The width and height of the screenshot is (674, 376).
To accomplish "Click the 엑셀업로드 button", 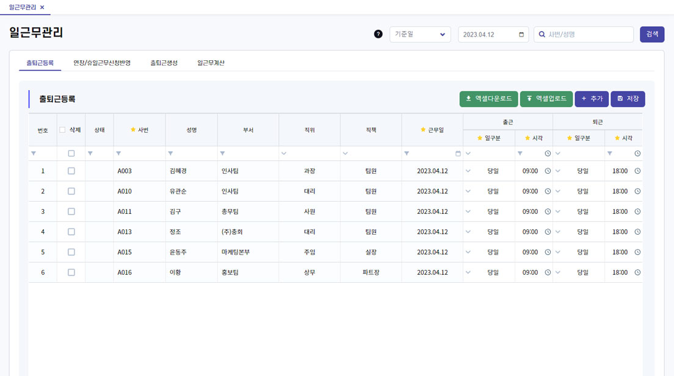I will (x=546, y=99).
